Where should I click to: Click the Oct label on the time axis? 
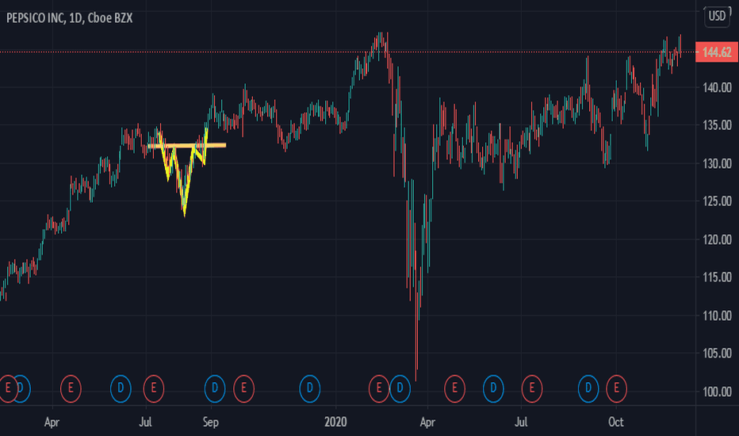pos(616,422)
